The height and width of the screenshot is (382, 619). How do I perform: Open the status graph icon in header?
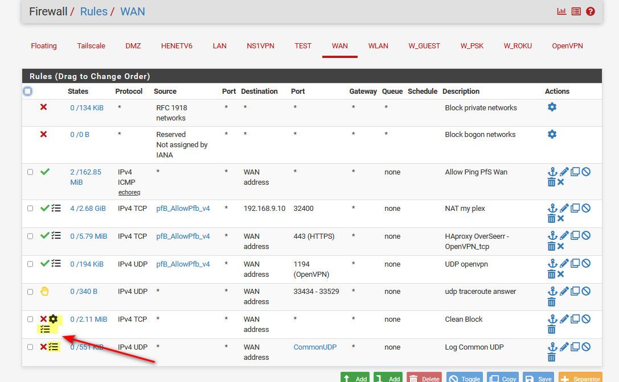click(x=561, y=11)
